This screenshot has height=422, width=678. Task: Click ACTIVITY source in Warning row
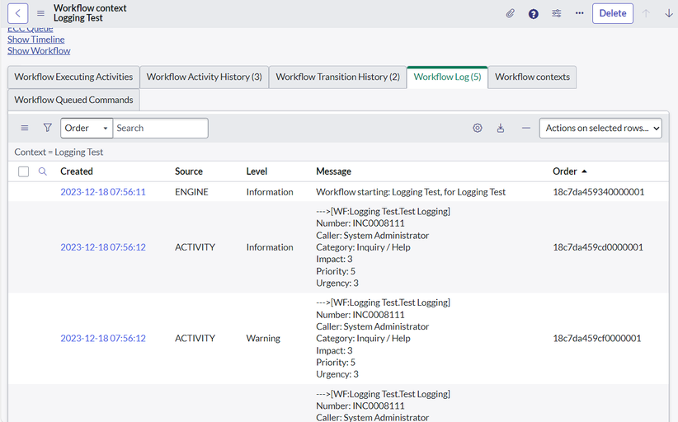pos(195,338)
